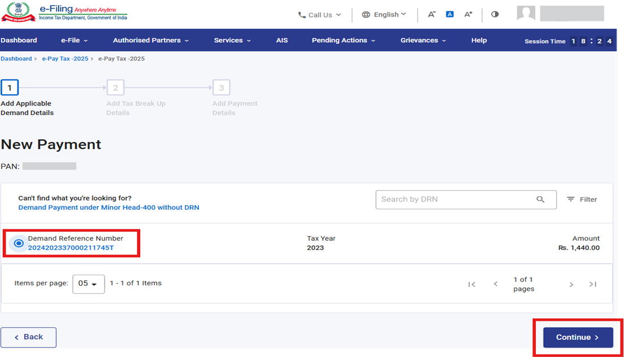This screenshot has width=624, height=357.
Task: Click the search magnifier icon in DRN field
Action: [x=540, y=199]
